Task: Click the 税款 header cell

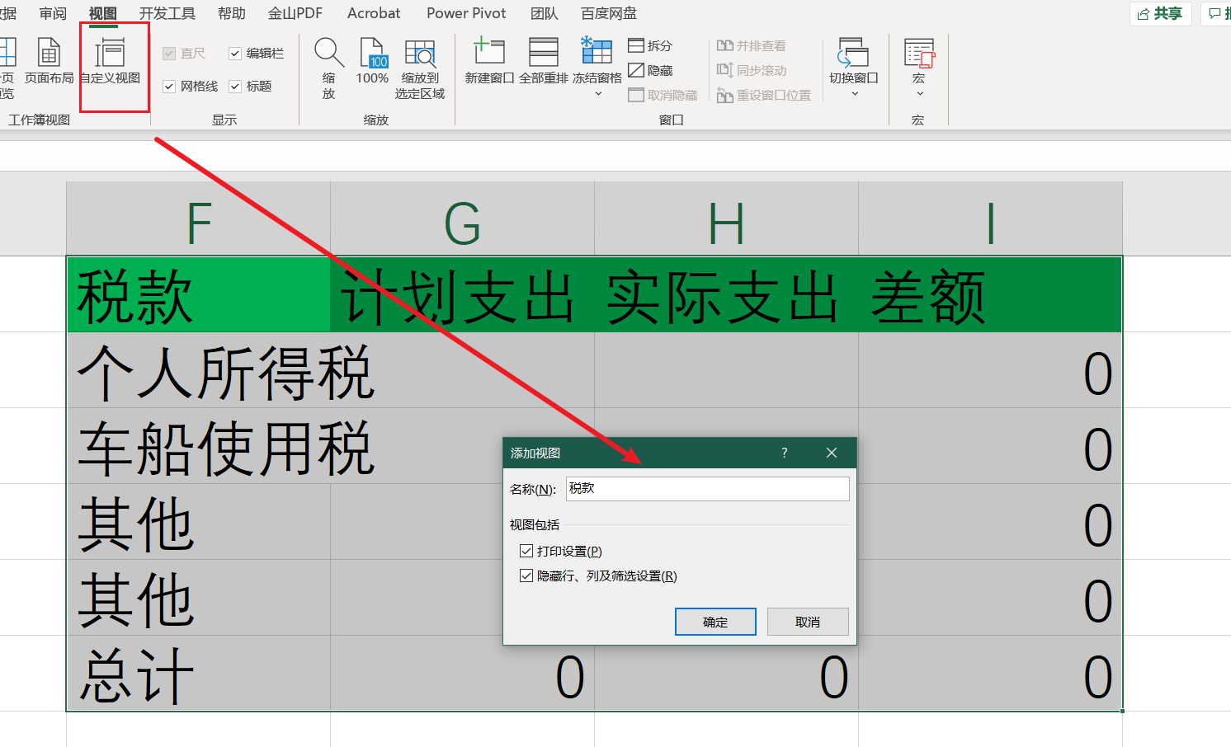Action: [x=198, y=294]
